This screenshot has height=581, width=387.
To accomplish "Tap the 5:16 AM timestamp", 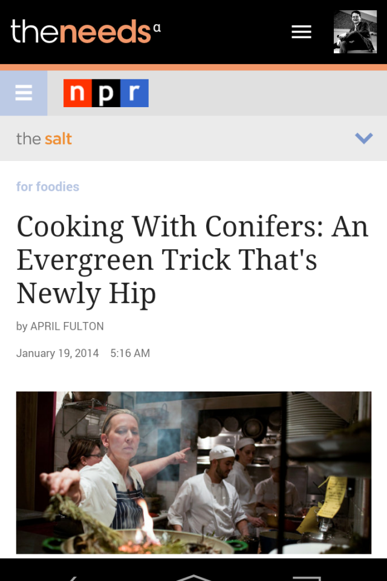I will click(130, 353).
